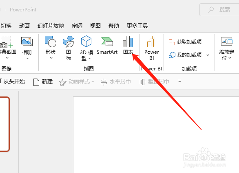Expand the Shapes dropdown arrow

pyautogui.click(x=51, y=58)
